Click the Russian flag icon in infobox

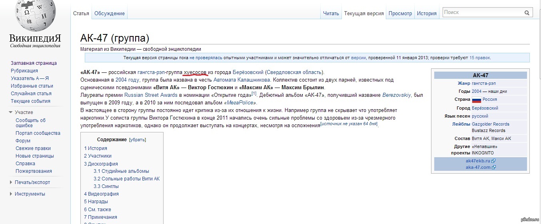476,100
